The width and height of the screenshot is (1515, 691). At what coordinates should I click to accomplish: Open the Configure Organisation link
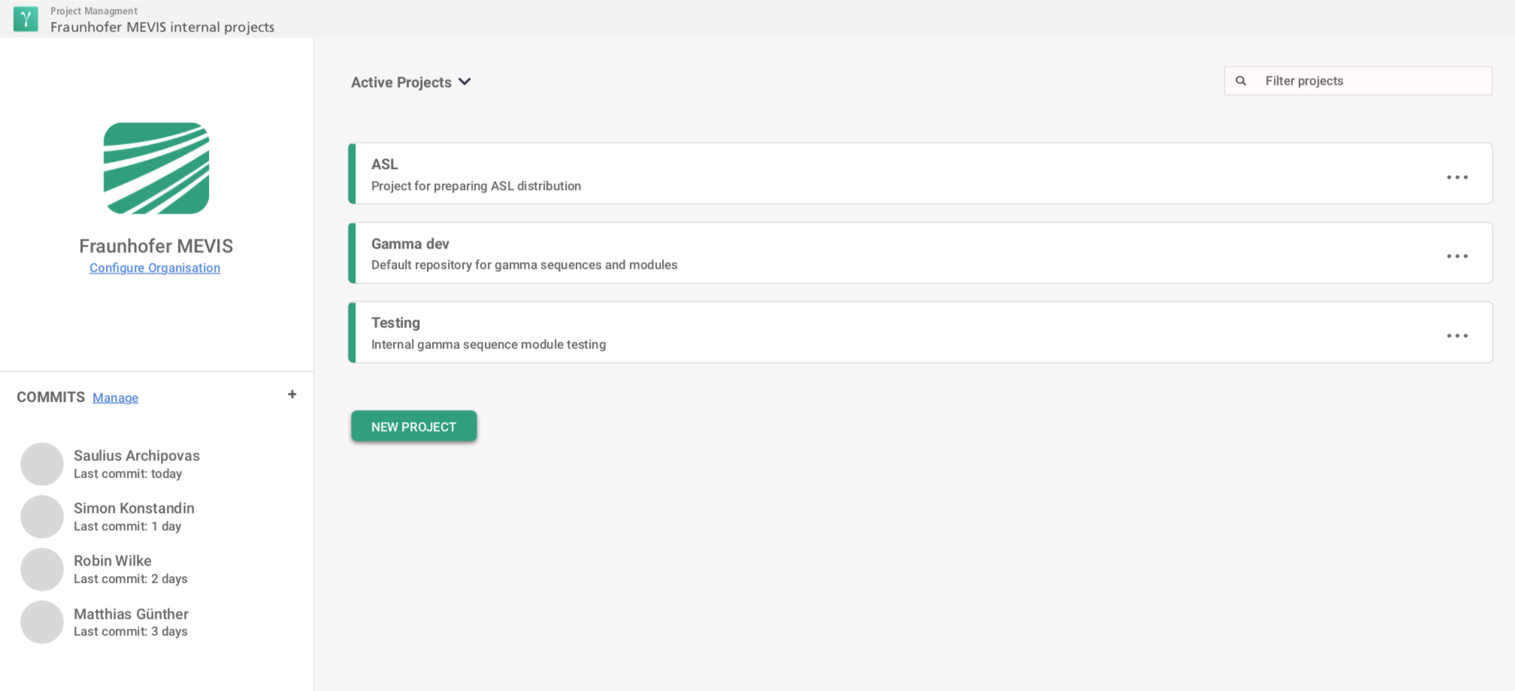pos(155,268)
